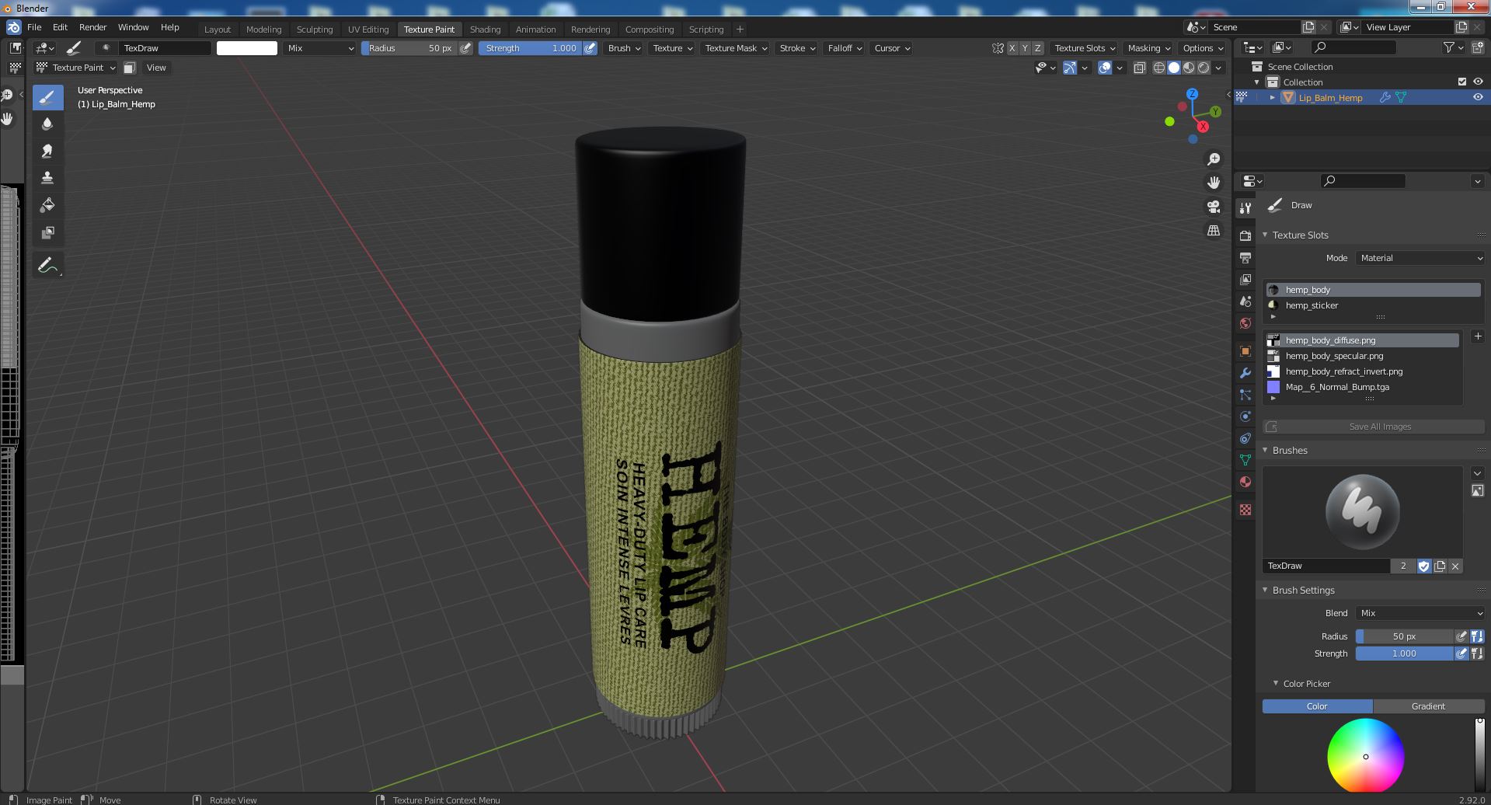Select the Fill bucket tool
This screenshot has width=1491, height=805.
pyautogui.click(x=47, y=205)
